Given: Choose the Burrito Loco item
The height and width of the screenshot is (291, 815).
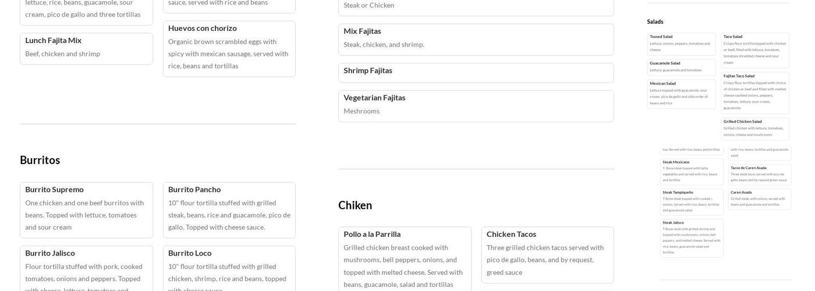Looking at the screenshot, I should (229, 268).
